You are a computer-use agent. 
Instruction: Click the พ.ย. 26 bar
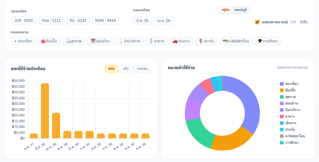(x=134, y=136)
